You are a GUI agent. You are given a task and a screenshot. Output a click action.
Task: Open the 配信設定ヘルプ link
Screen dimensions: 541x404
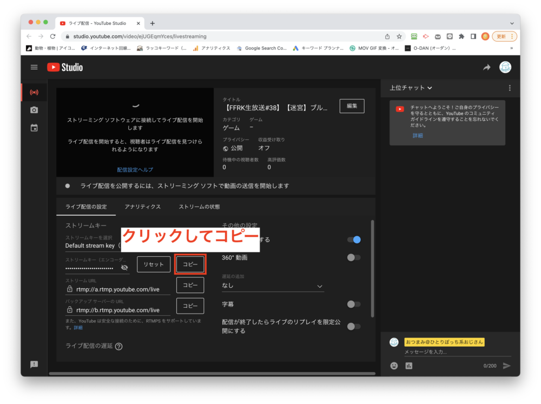(x=135, y=170)
